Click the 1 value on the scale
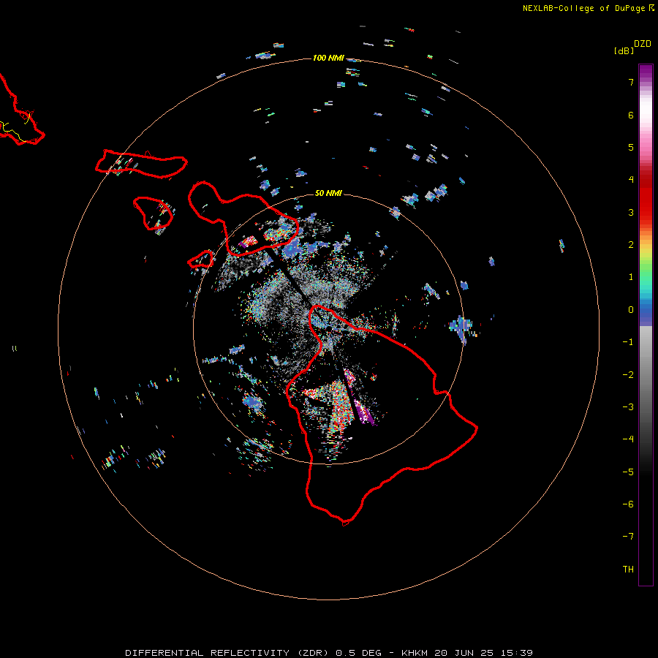This screenshot has width=658, height=658. (631, 277)
